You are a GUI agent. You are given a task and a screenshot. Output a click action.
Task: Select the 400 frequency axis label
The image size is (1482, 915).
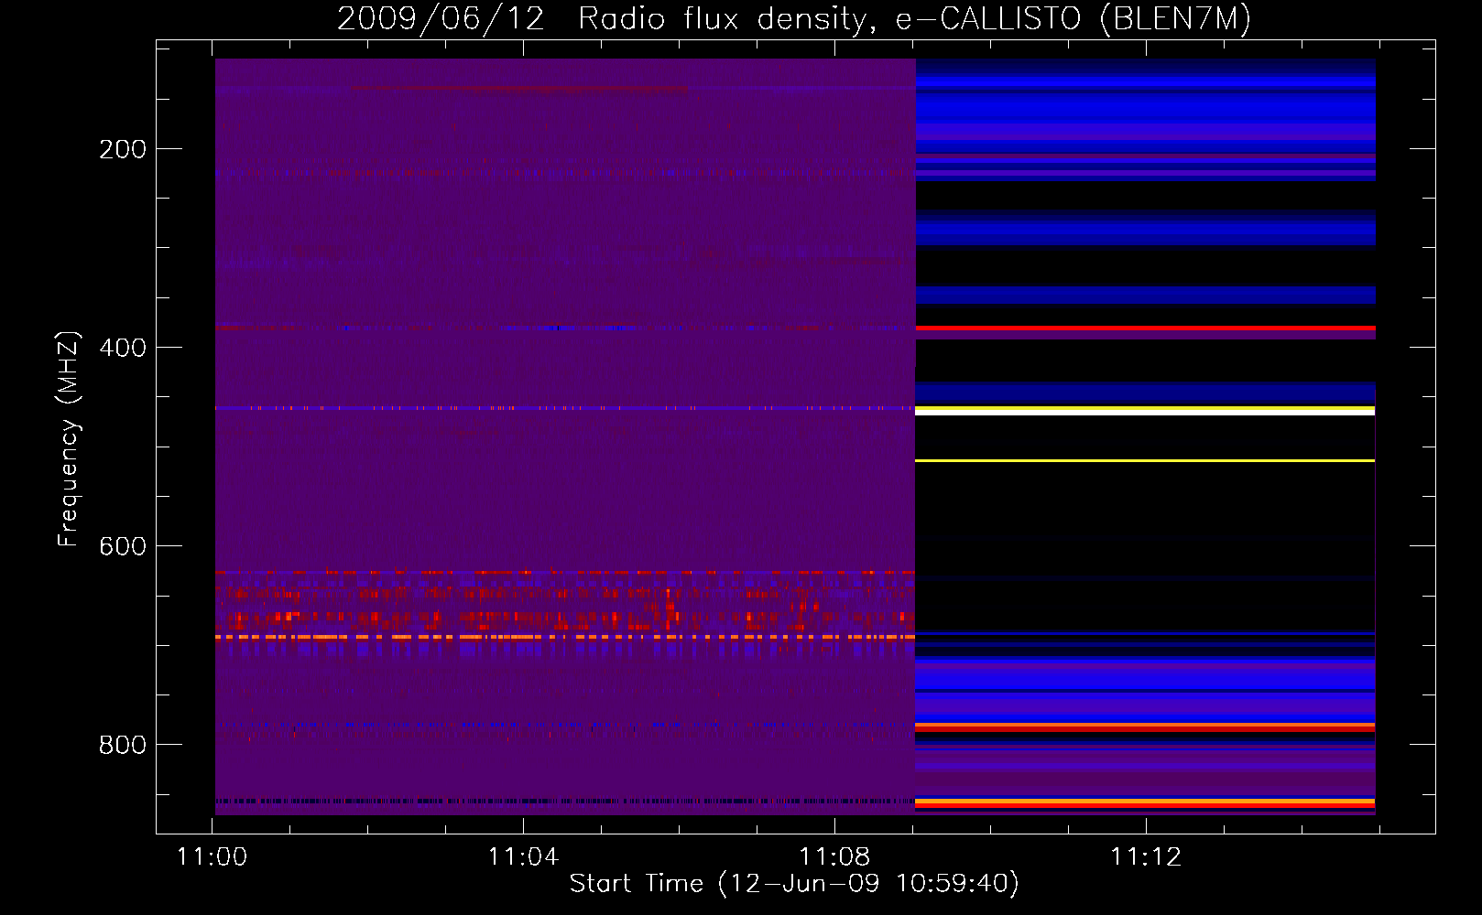click(x=122, y=348)
